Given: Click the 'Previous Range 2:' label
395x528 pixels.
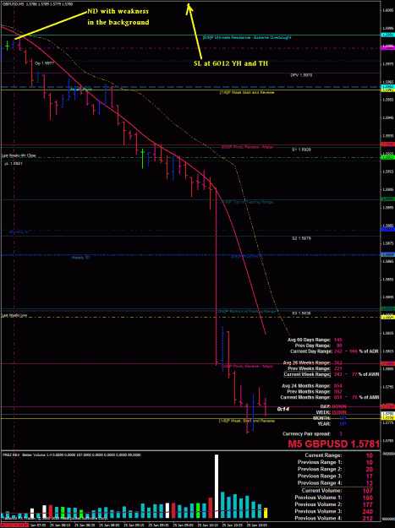Looking at the screenshot, I should (320, 469).
